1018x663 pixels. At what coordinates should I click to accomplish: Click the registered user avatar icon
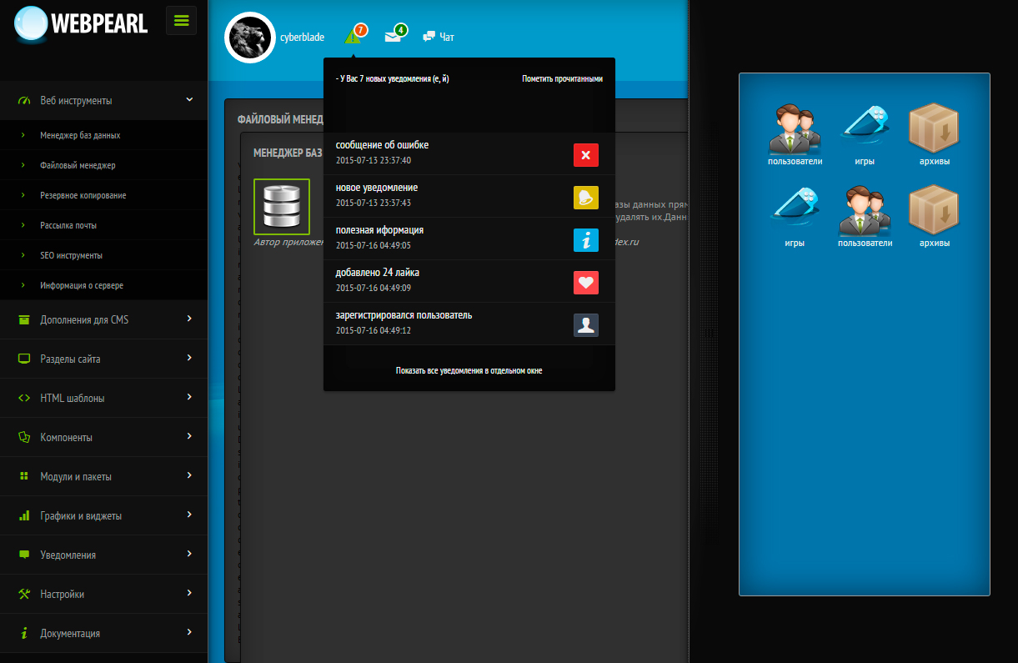coord(586,325)
